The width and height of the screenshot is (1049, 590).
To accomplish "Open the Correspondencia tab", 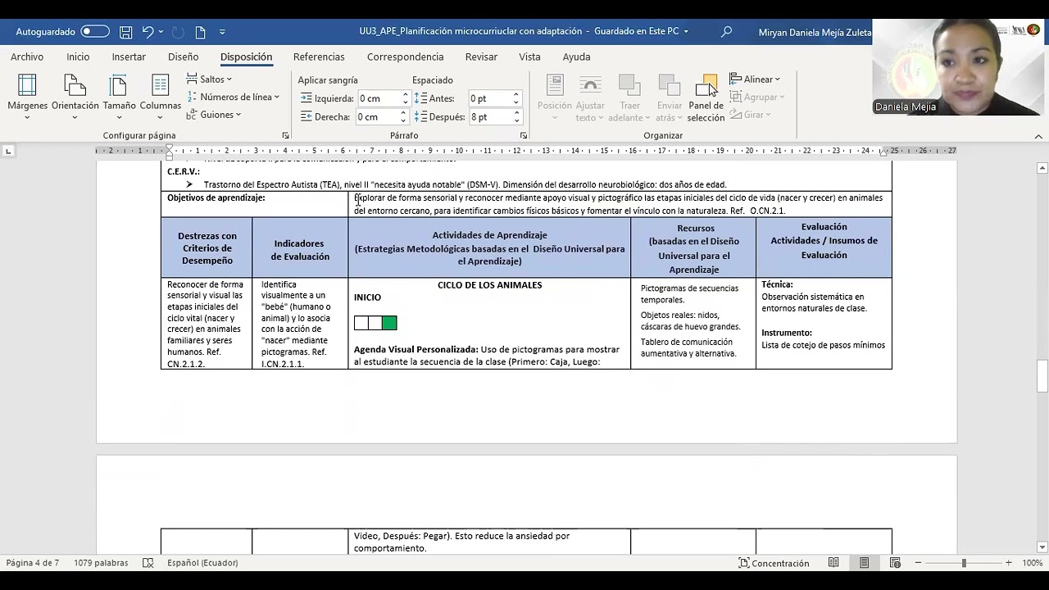I will point(405,57).
